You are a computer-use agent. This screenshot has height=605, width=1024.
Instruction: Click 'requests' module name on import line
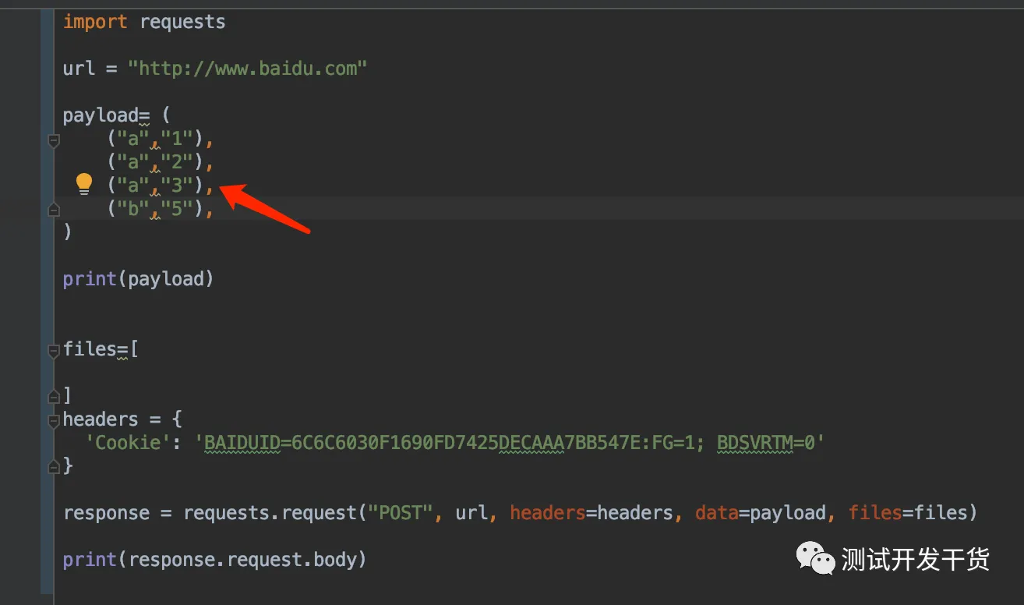(182, 22)
